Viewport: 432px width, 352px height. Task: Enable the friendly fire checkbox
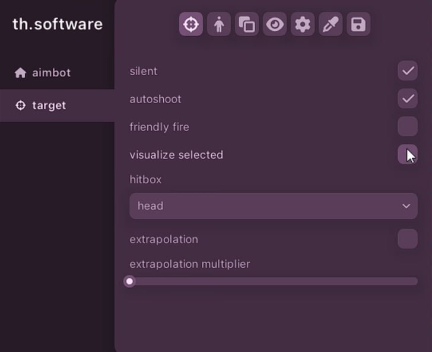(408, 127)
